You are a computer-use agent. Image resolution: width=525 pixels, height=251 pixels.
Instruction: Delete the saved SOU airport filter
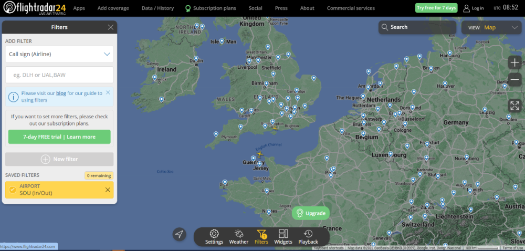tap(108, 190)
